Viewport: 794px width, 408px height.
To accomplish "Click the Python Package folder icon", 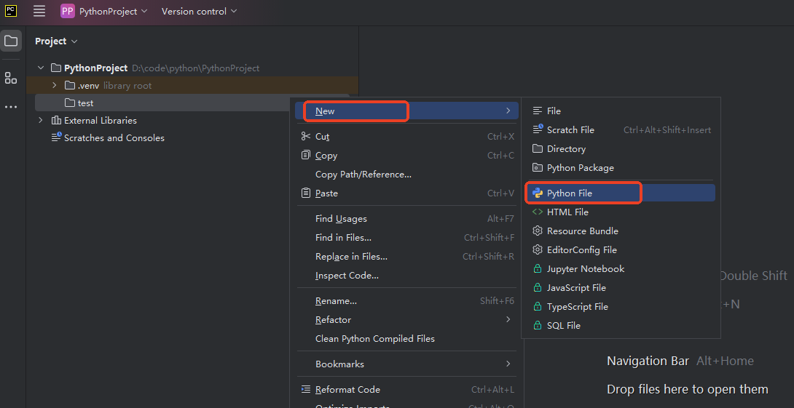I will click(x=538, y=168).
